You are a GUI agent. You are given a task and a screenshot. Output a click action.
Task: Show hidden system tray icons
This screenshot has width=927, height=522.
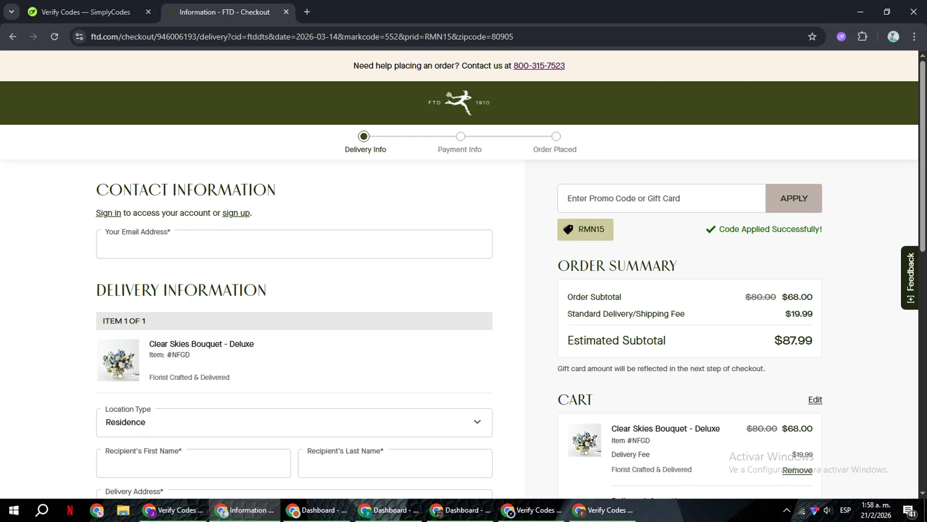coord(786,510)
